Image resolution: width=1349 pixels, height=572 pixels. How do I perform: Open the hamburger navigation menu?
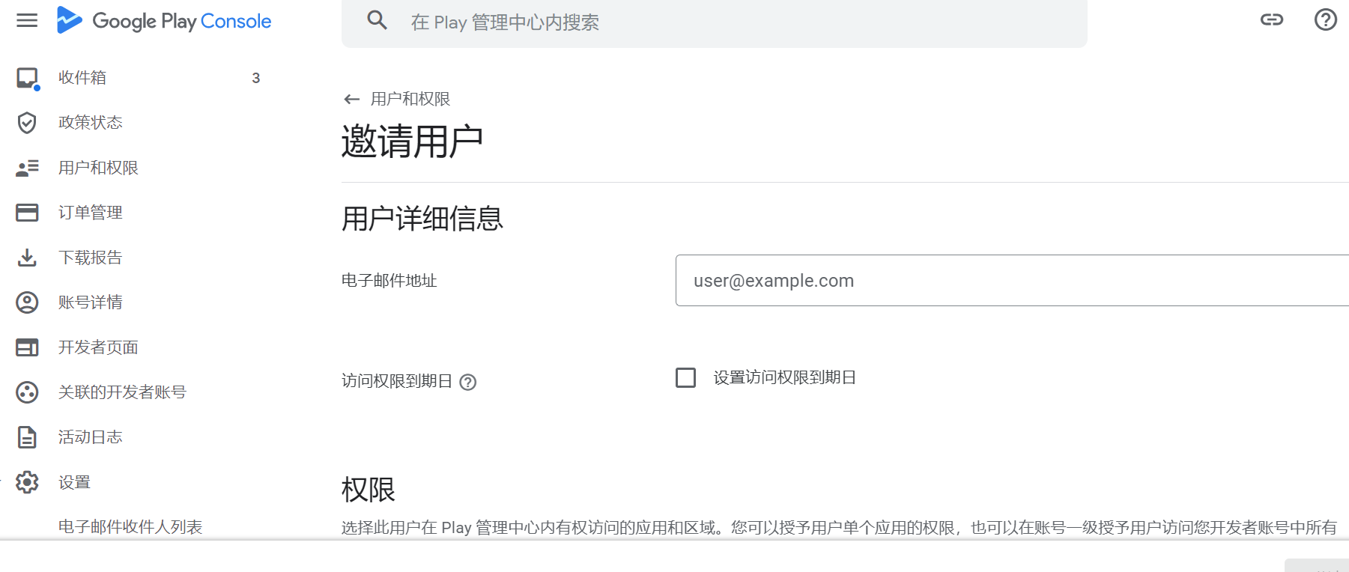[x=27, y=20]
